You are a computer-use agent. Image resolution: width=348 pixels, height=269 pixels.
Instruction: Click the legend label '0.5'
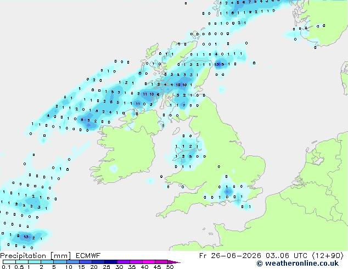(x=19, y=267)
